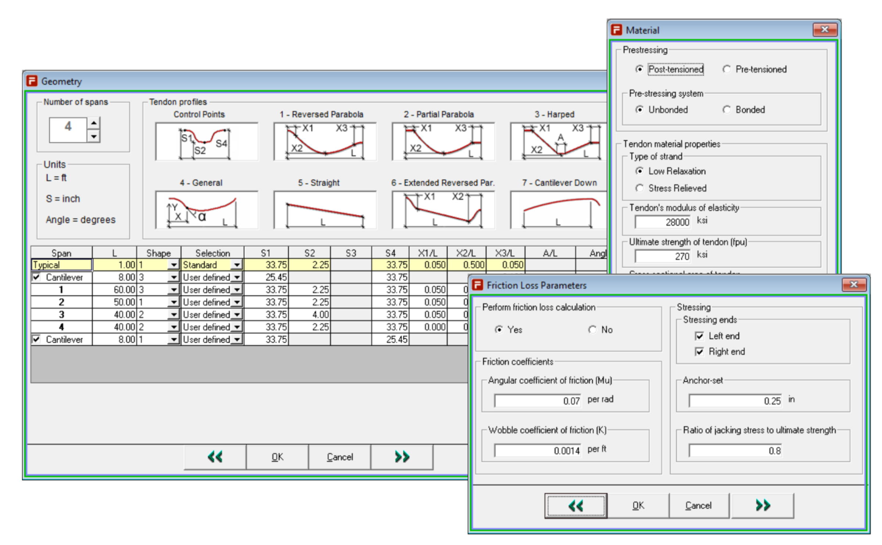882x545 pixels.
Task: Select the Bonded pre-stressing system option
Action: 727,110
